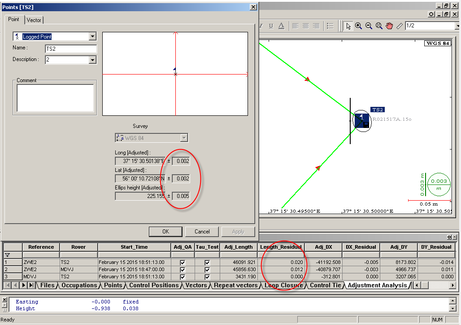The width and height of the screenshot is (461, 325).
Task: Click the Comment text box
Action: pos(55,97)
